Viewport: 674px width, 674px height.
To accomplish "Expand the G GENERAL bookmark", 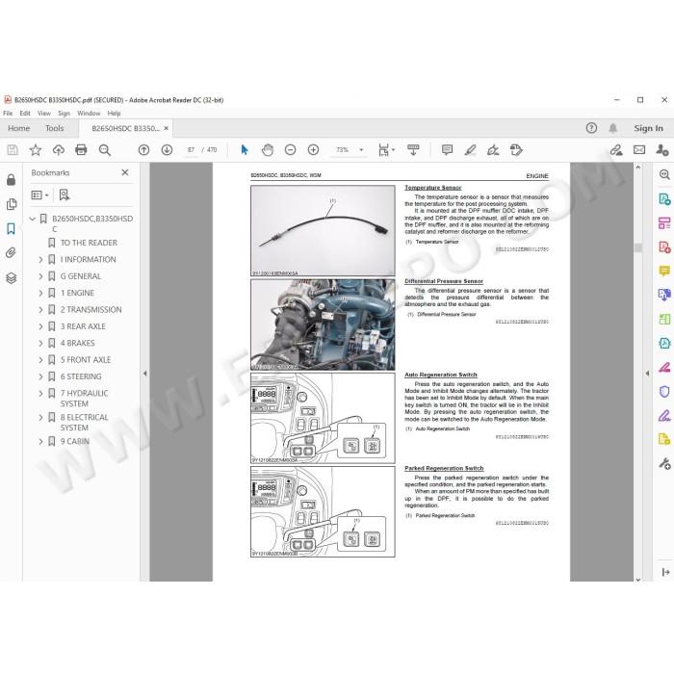I will coord(40,276).
